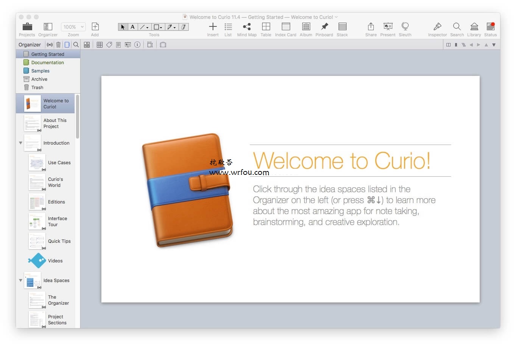Open the Sleuth research tool

pyautogui.click(x=405, y=26)
